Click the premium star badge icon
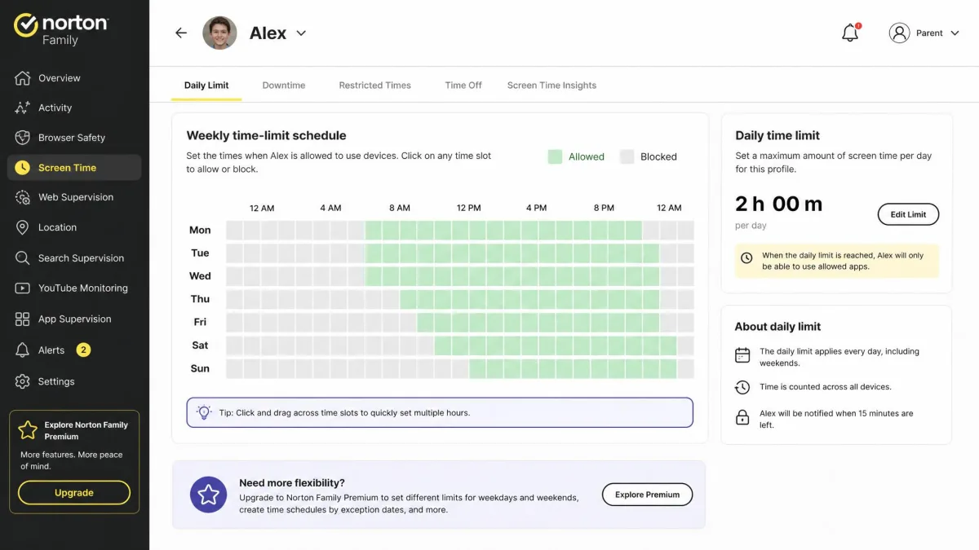The image size is (979, 550). 209,495
